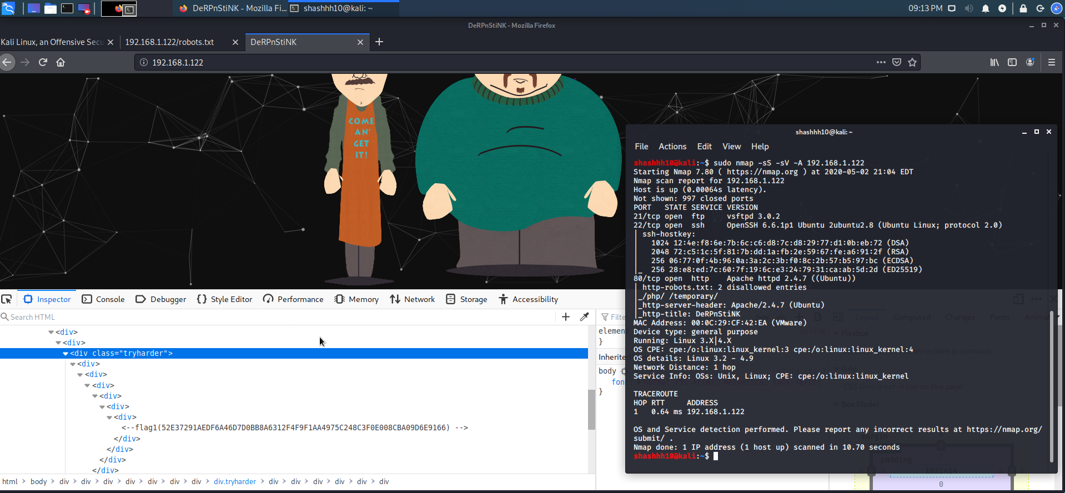Create a new node with plus icon
Viewport: 1065px width, 493px height.
[566, 316]
